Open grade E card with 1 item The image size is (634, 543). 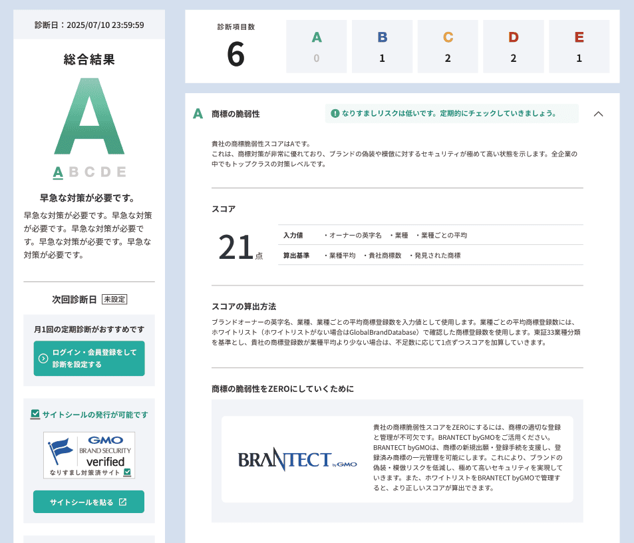(579, 47)
